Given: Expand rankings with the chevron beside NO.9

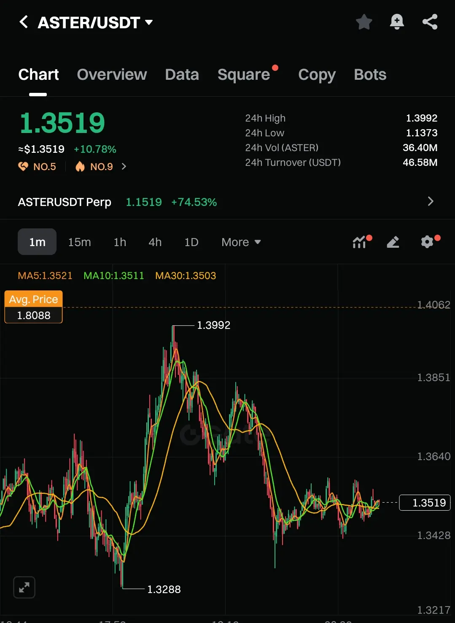Looking at the screenshot, I should [124, 166].
